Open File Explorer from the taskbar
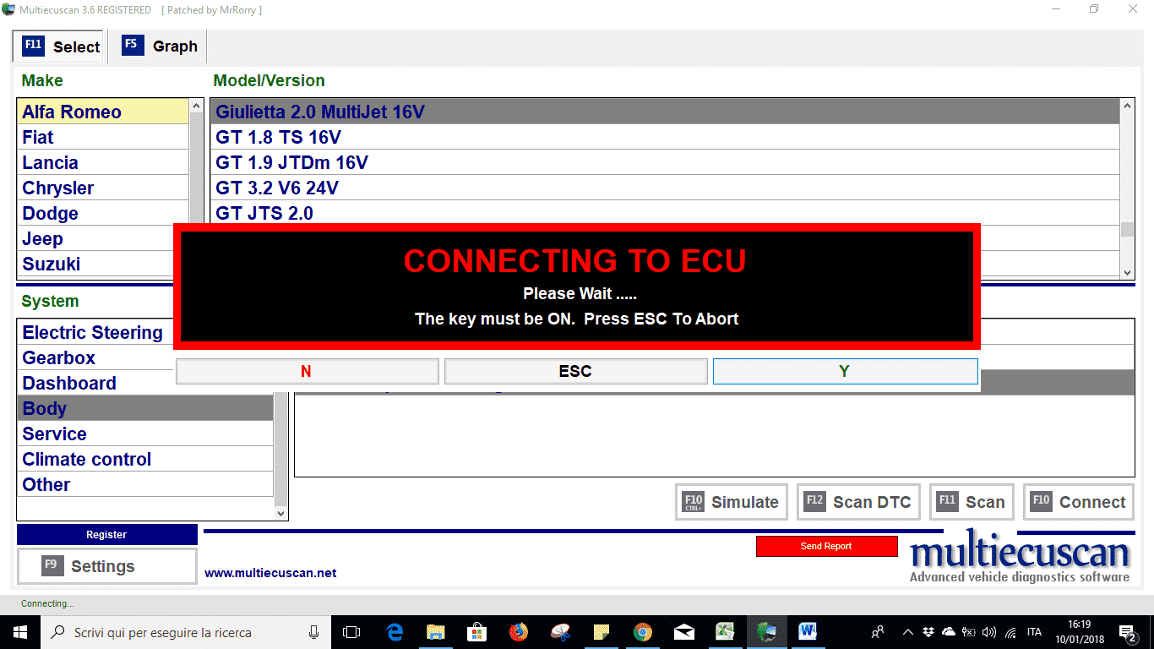 tap(436, 631)
